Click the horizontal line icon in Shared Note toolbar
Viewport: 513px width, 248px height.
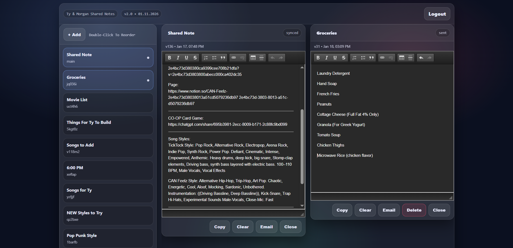(261, 57)
